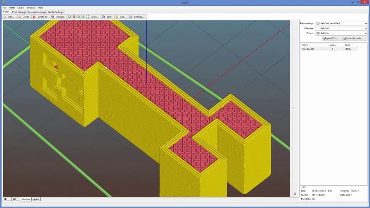Click the green plus more-copies icon

pos(69,17)
